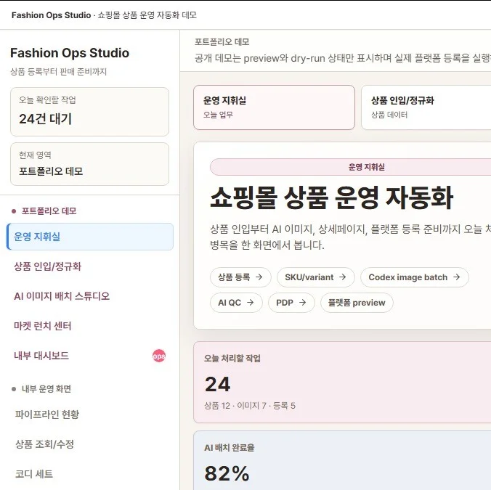Viewport: 491px width, 490px height.
Task: Open 코디 세트 sidebar item
Action: pyautogui.click(x=90, y=474)
